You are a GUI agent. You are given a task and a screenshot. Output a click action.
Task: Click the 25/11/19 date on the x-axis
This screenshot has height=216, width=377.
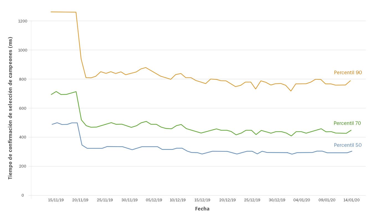(x=105, y=200)
